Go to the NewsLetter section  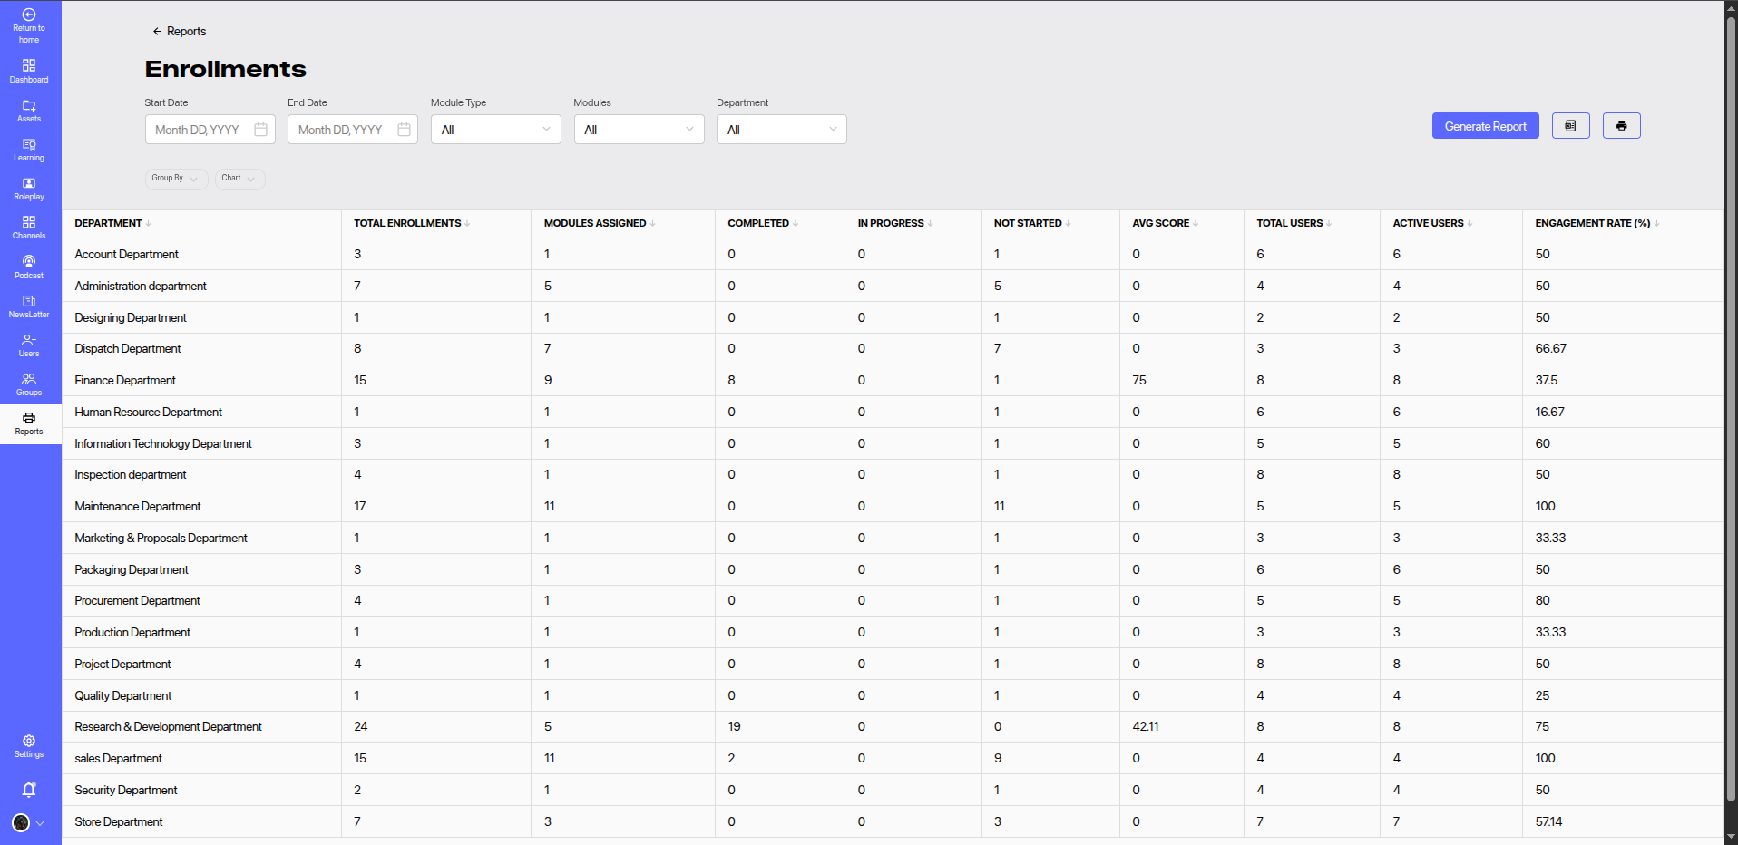click(x=29, y=306)
